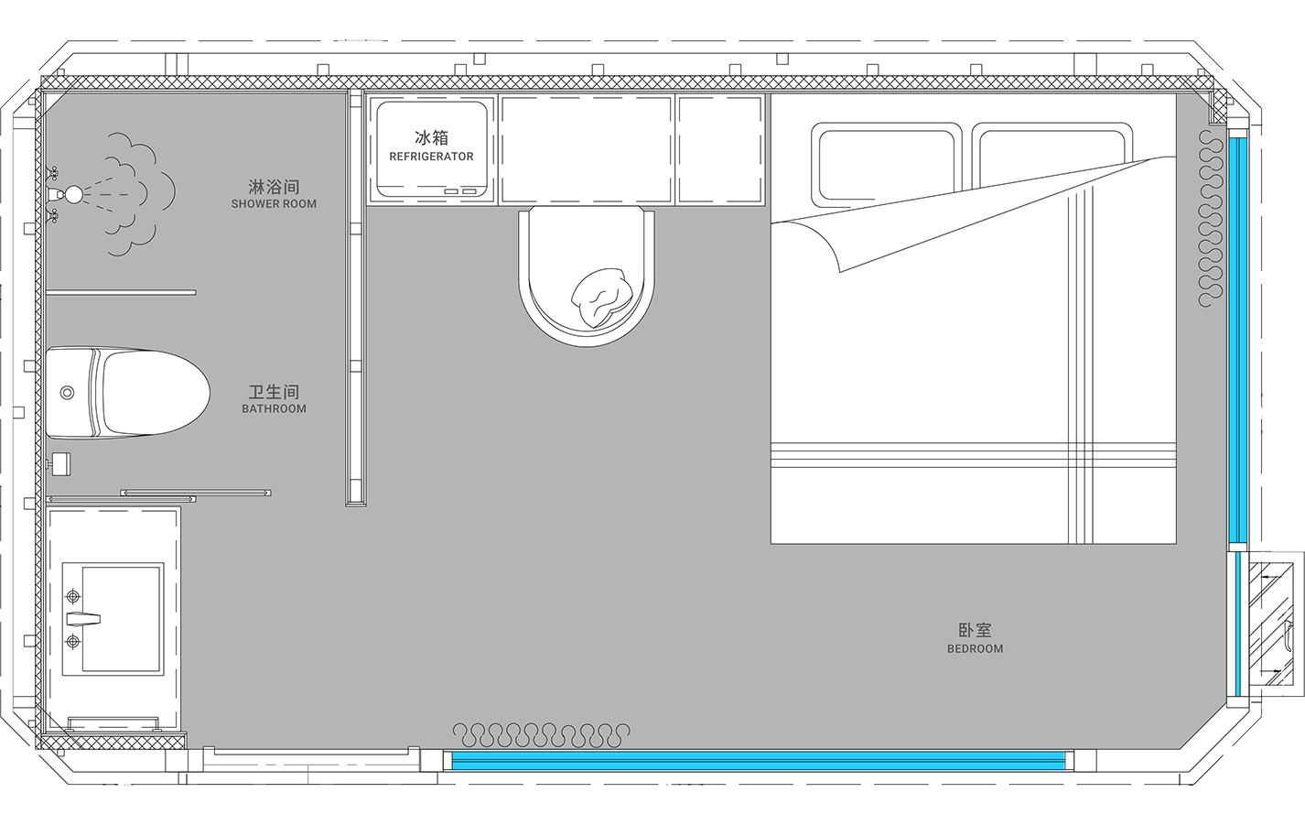
Task: Click the BATHROOM label text
Action: [274, 408]
